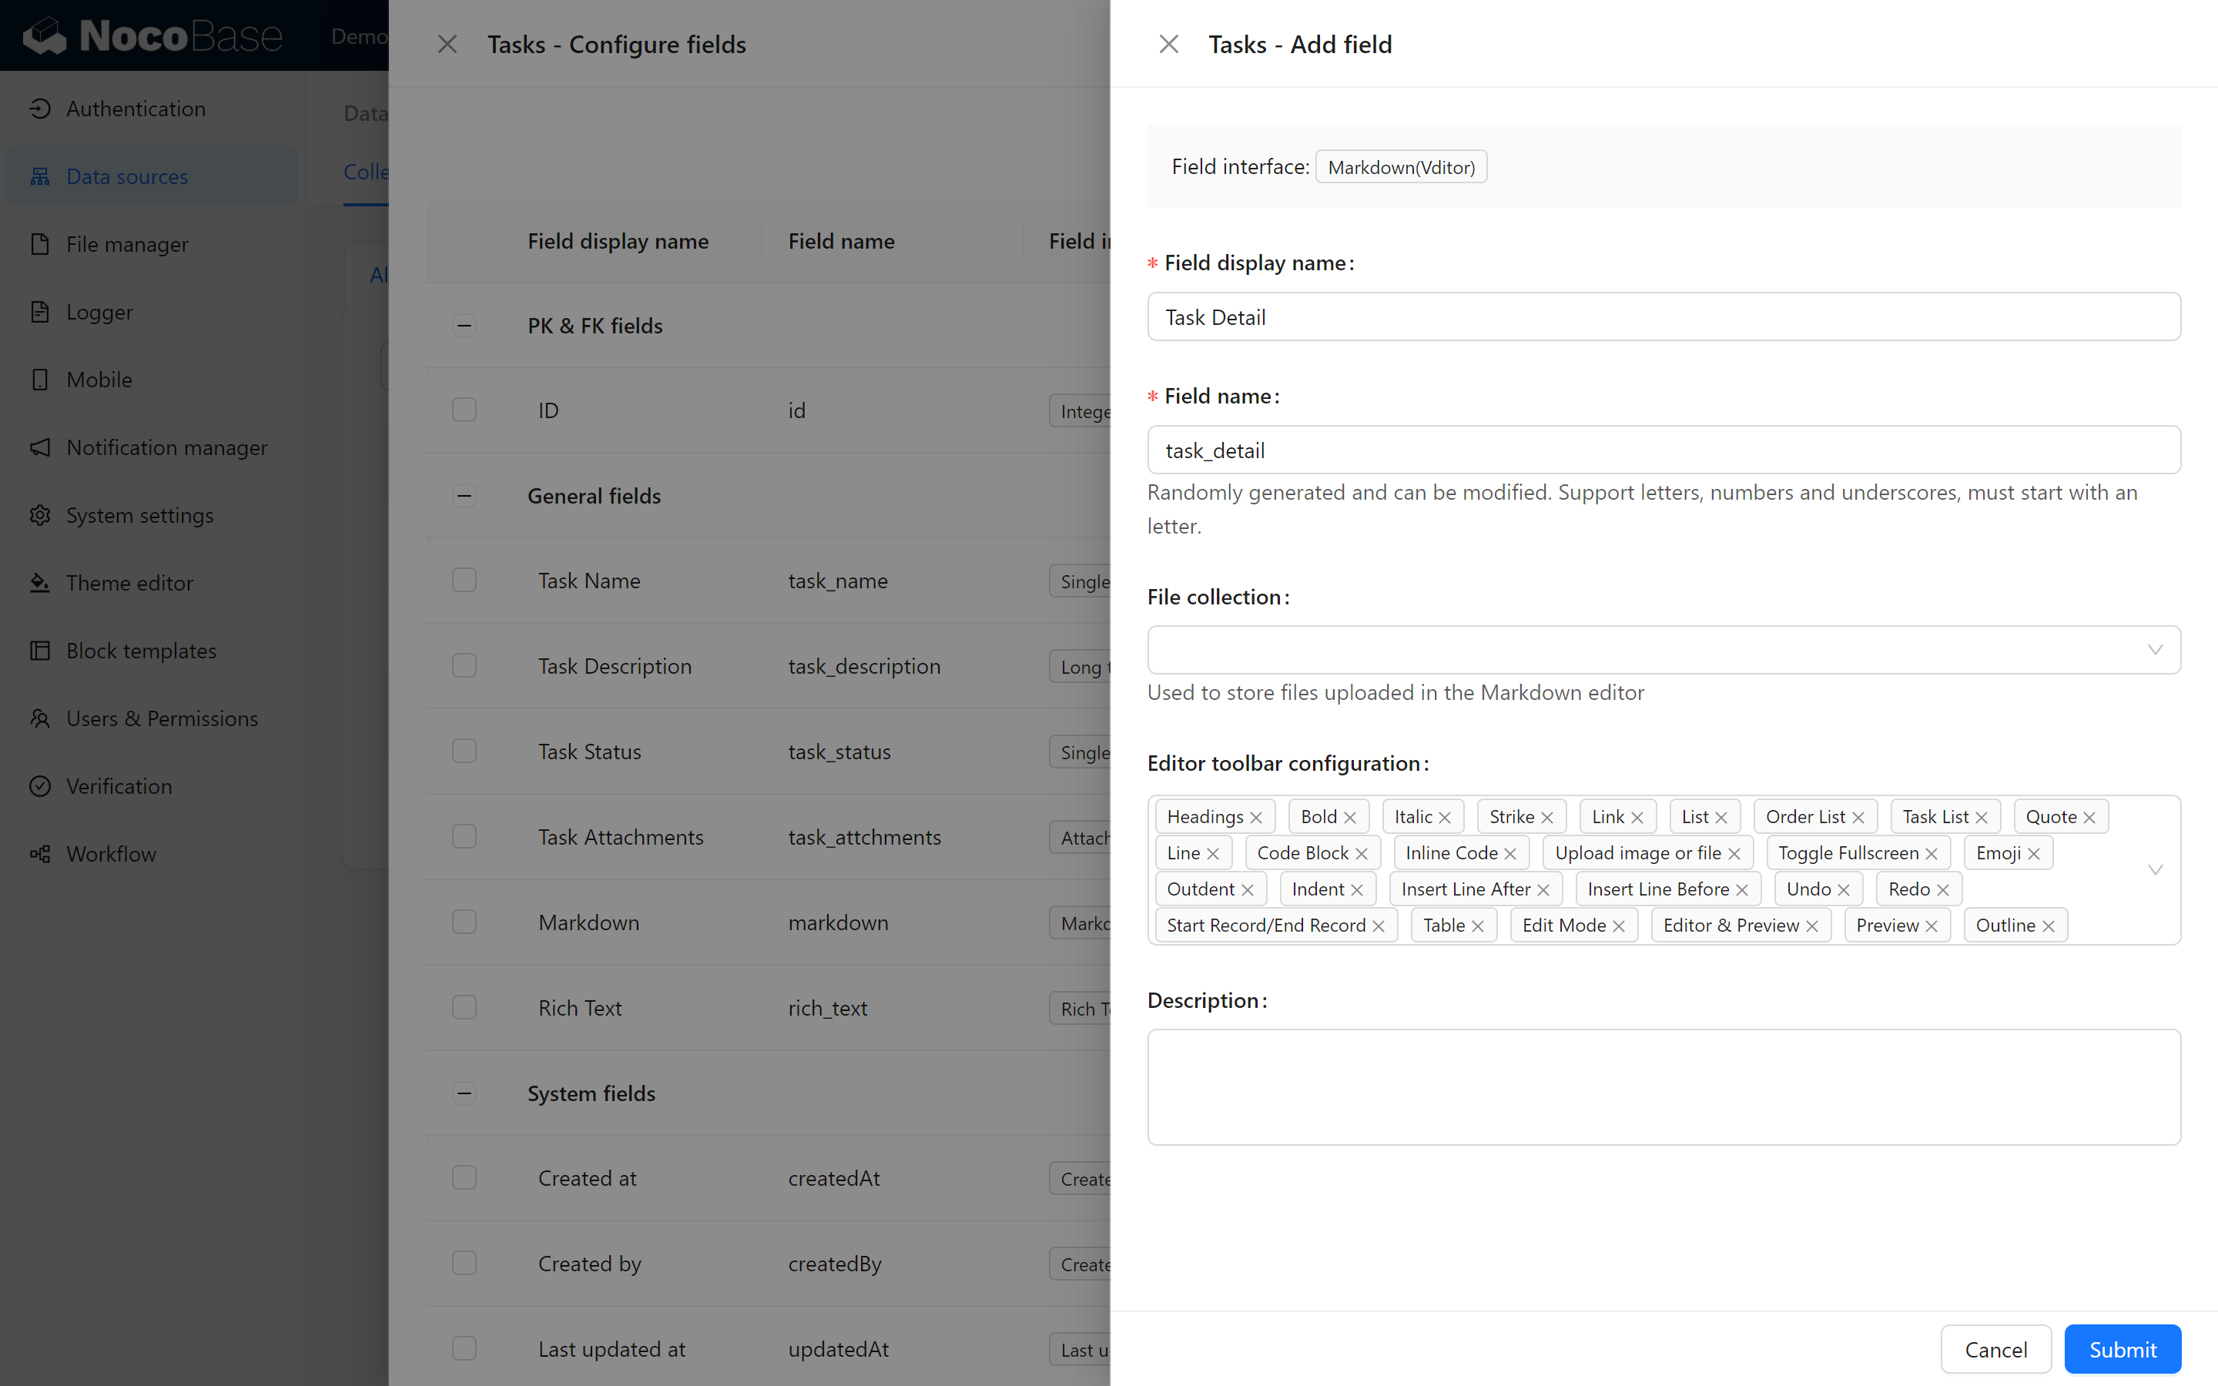Image resolution: width=2218 pixels, height=1386 pixels.
Task: Select the Markdown row checkbox
Action: coord(464,921)
